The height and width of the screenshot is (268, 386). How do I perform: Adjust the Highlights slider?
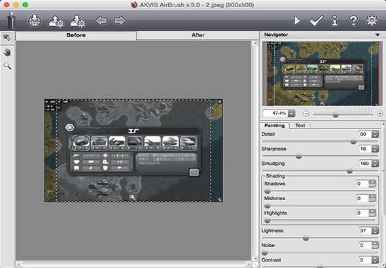point(267,220)
